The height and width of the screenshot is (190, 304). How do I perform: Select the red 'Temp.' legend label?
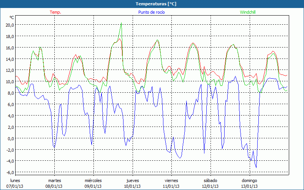coord(55,12)
